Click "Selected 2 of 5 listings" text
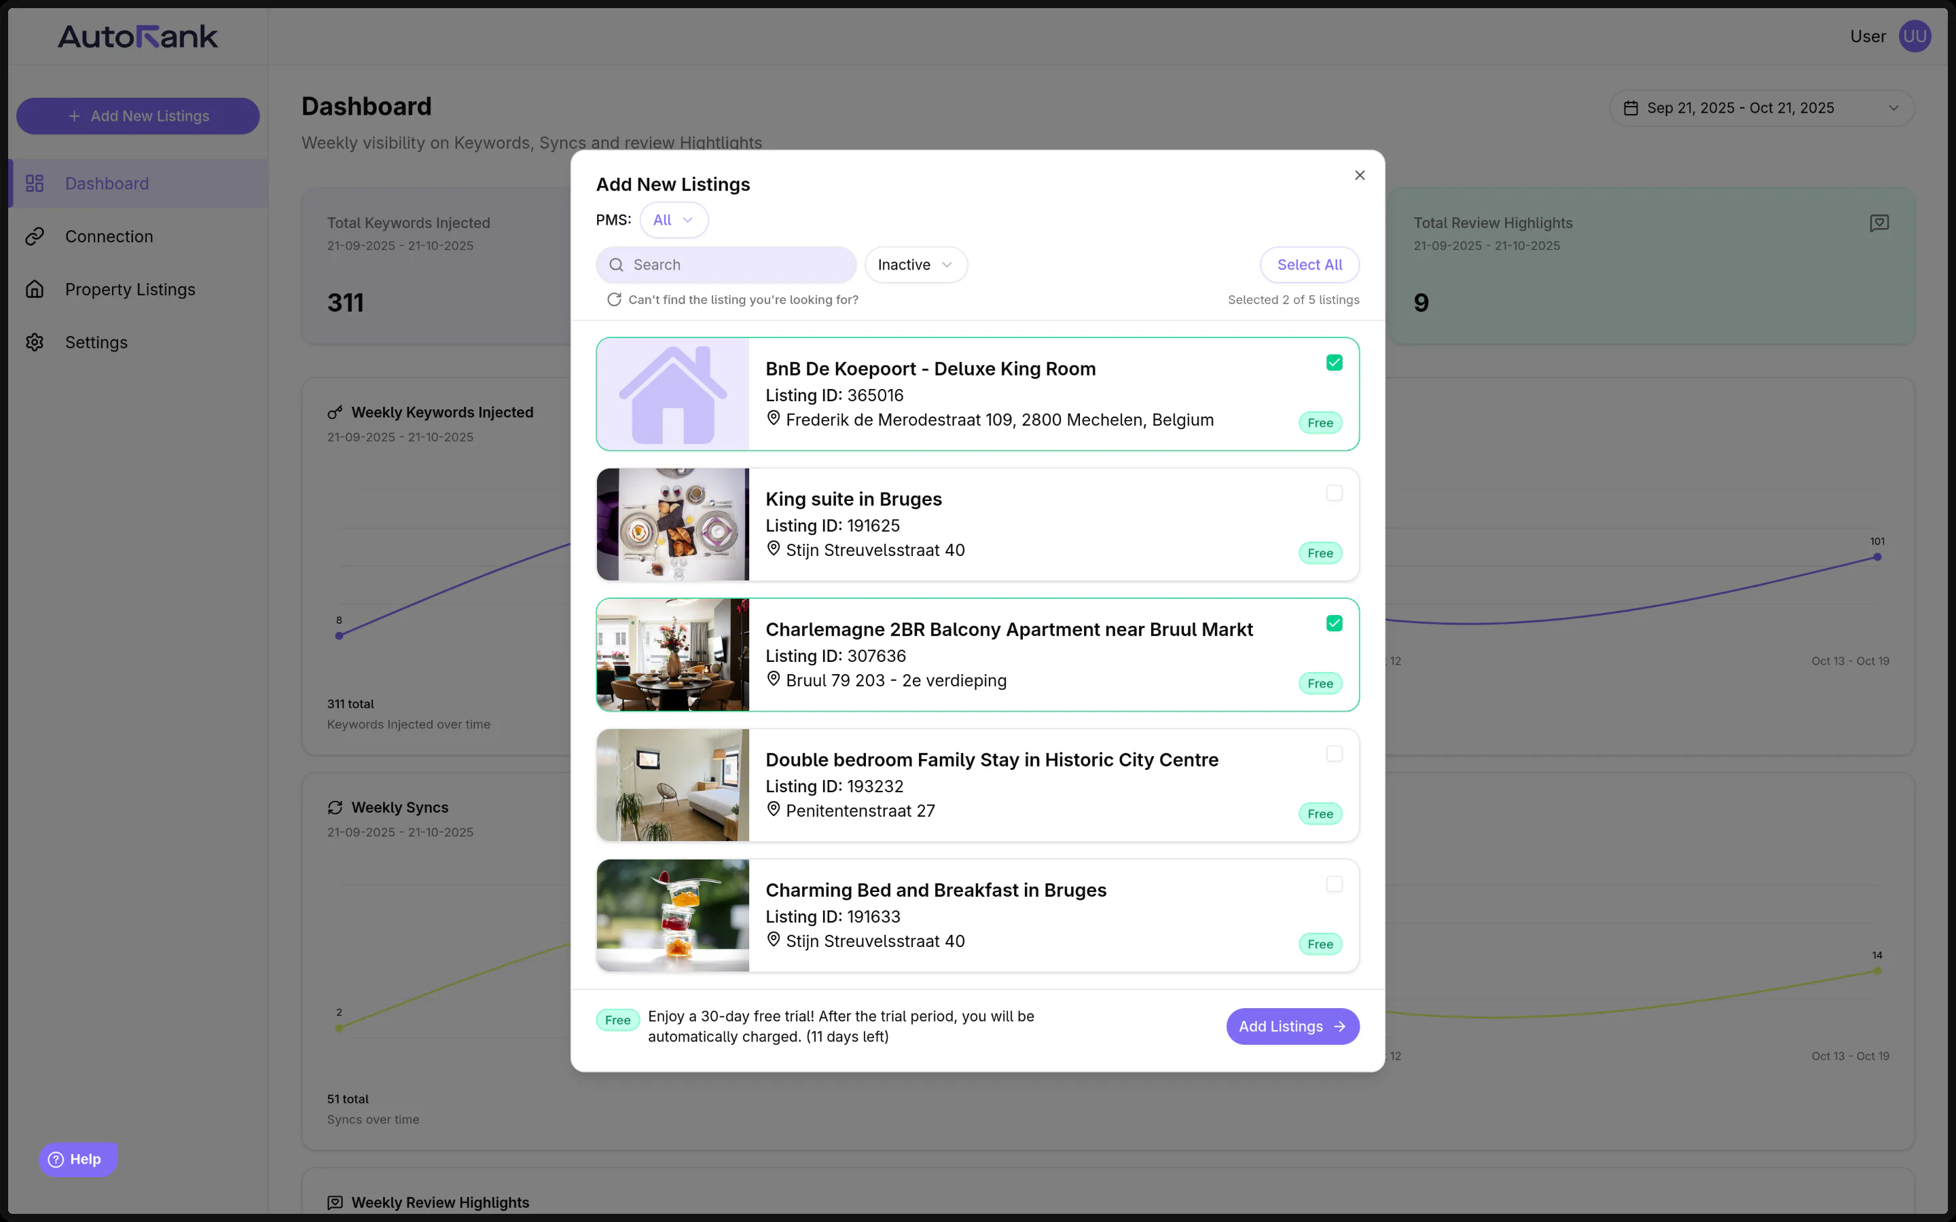 point(1293,300)
